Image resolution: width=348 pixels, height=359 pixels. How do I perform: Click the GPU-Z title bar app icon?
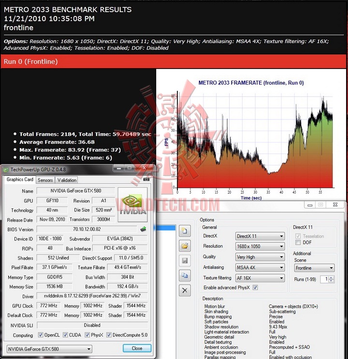click(x=5, y=170)
